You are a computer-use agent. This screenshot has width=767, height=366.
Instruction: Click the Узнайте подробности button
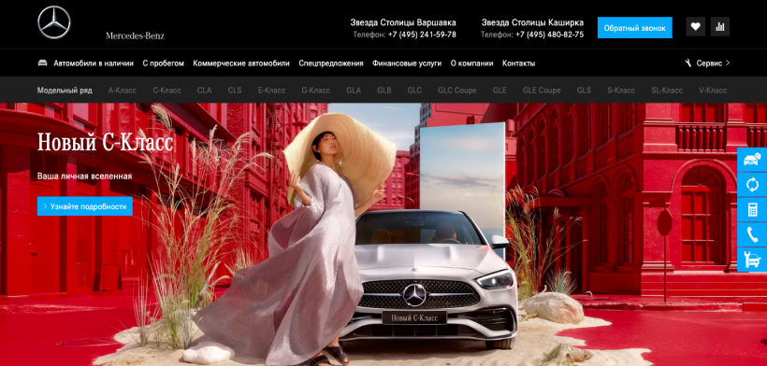click(84, 206)
